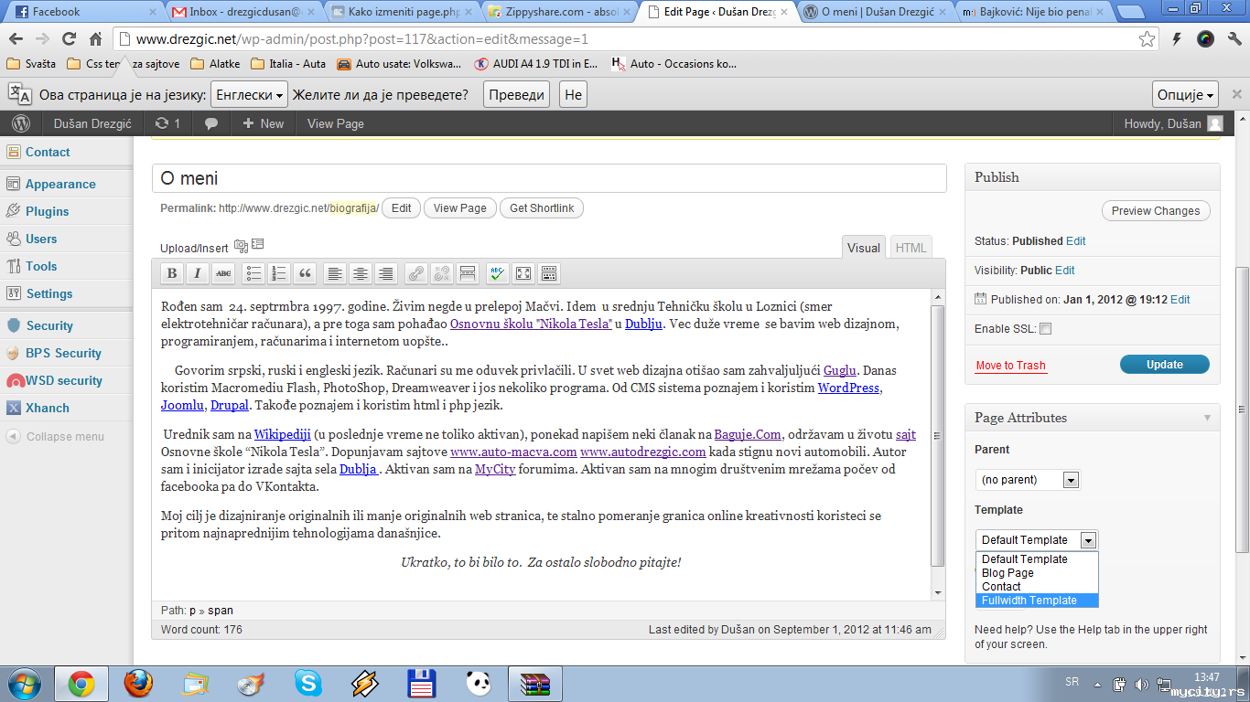Click the editor's vertical scrollbar

coord(938,444)
